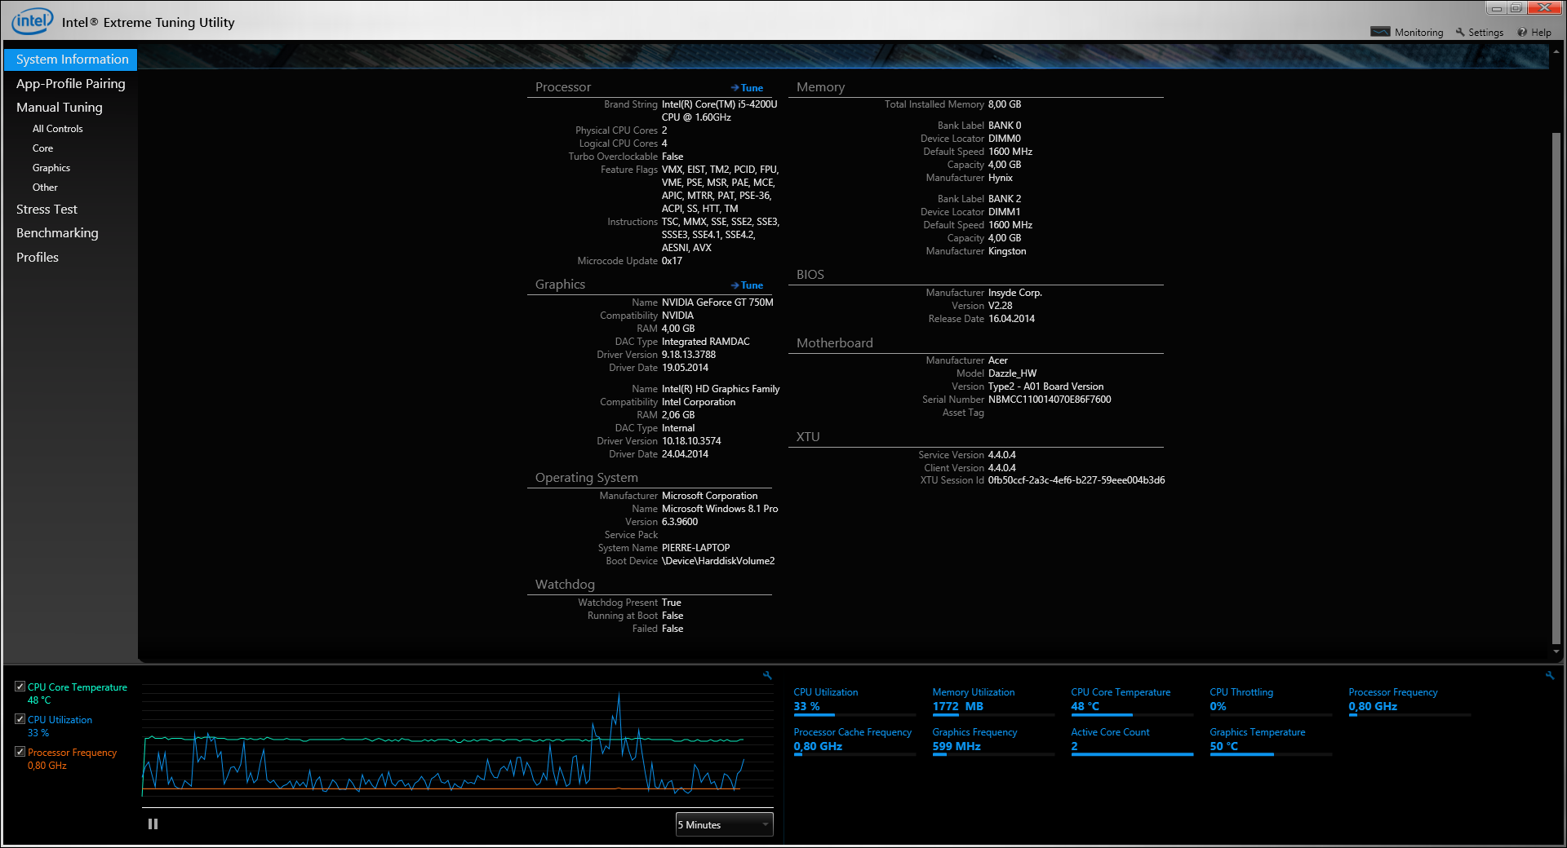Open the Profiles section
Image resolution: width=1567 pixels, height=848 pixels.
click(x=38, y=258)
